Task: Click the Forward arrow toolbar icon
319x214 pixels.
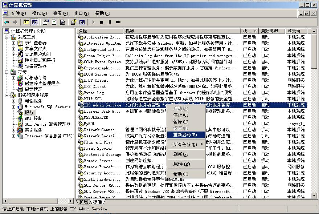Action: [x=15, y=22]
